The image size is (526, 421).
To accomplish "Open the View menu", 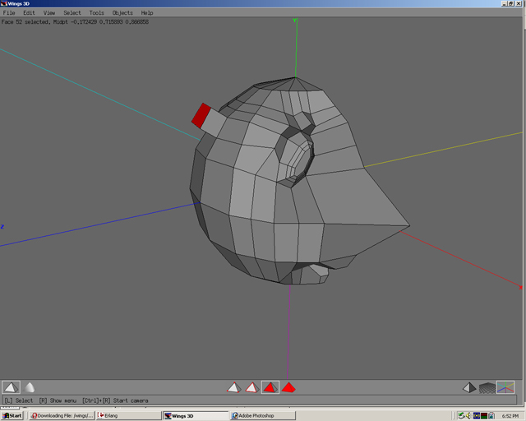I will (x=49, y=13).
